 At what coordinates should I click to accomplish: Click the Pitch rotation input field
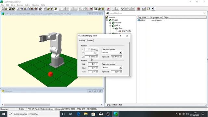[x=92, y=68]
